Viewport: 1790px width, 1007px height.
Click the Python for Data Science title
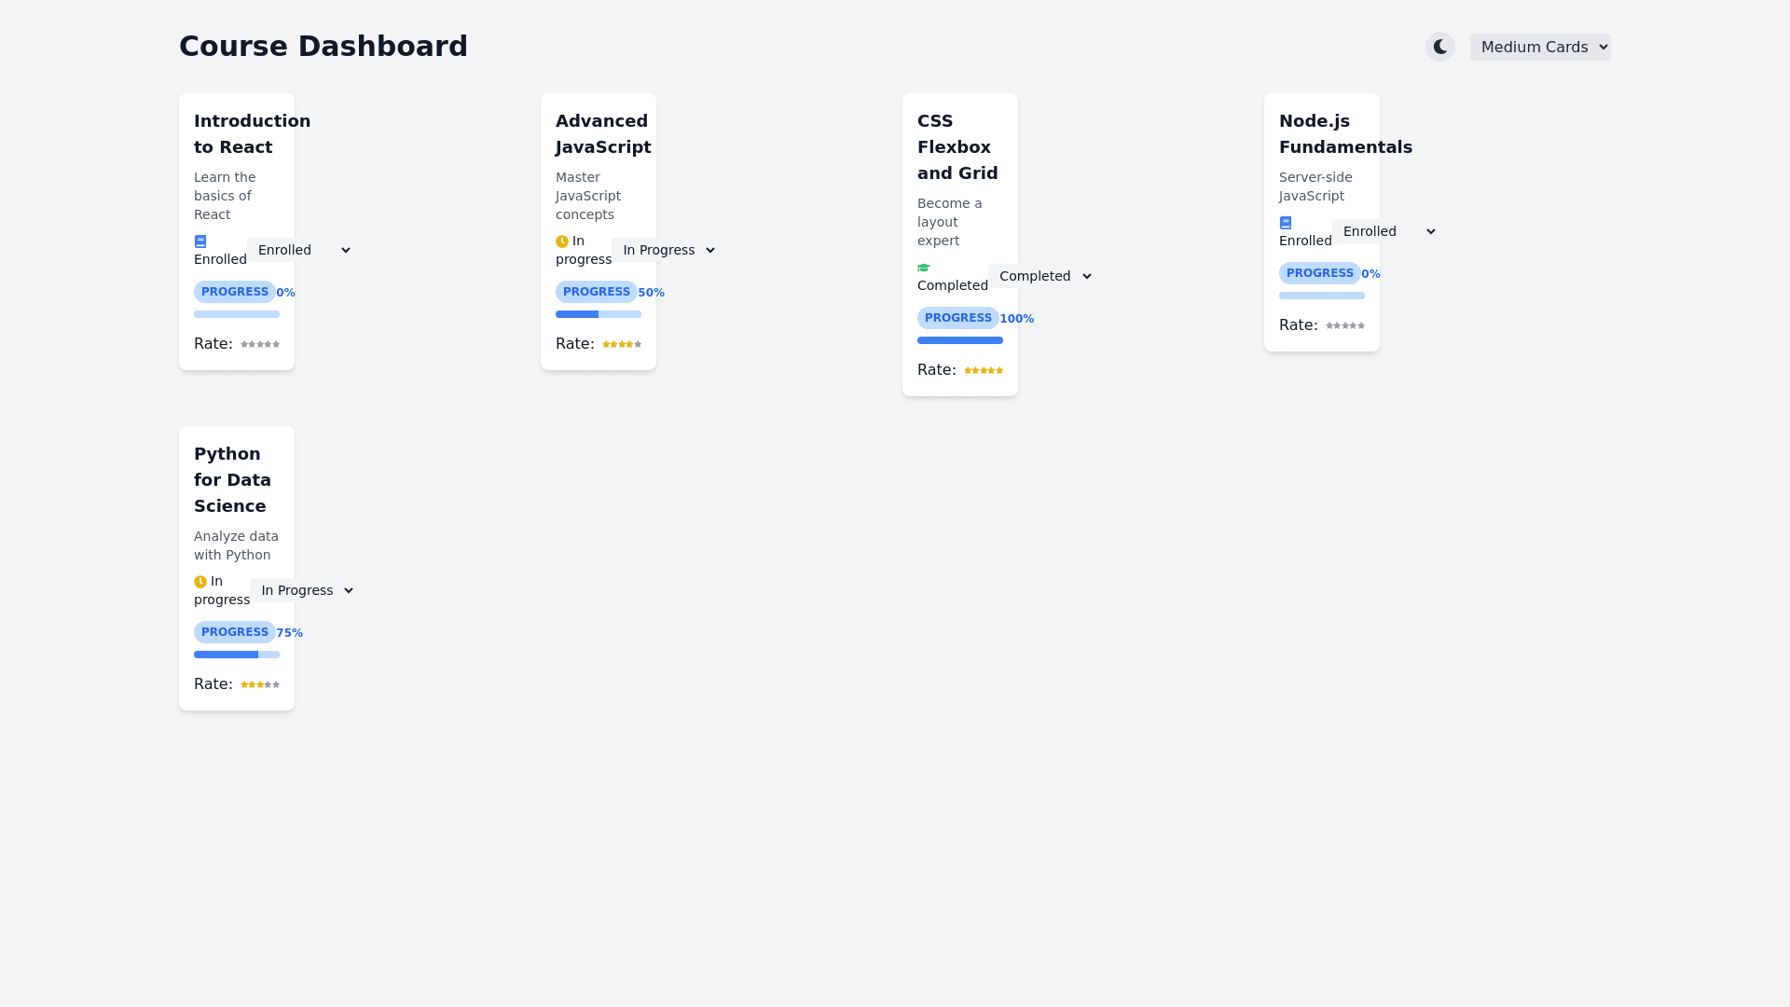232,480
